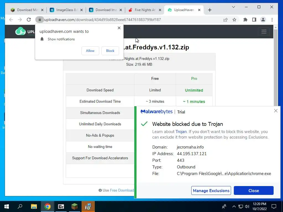Click the Chrome forward arrow
The image size is (283, 212).
point(20,20)
